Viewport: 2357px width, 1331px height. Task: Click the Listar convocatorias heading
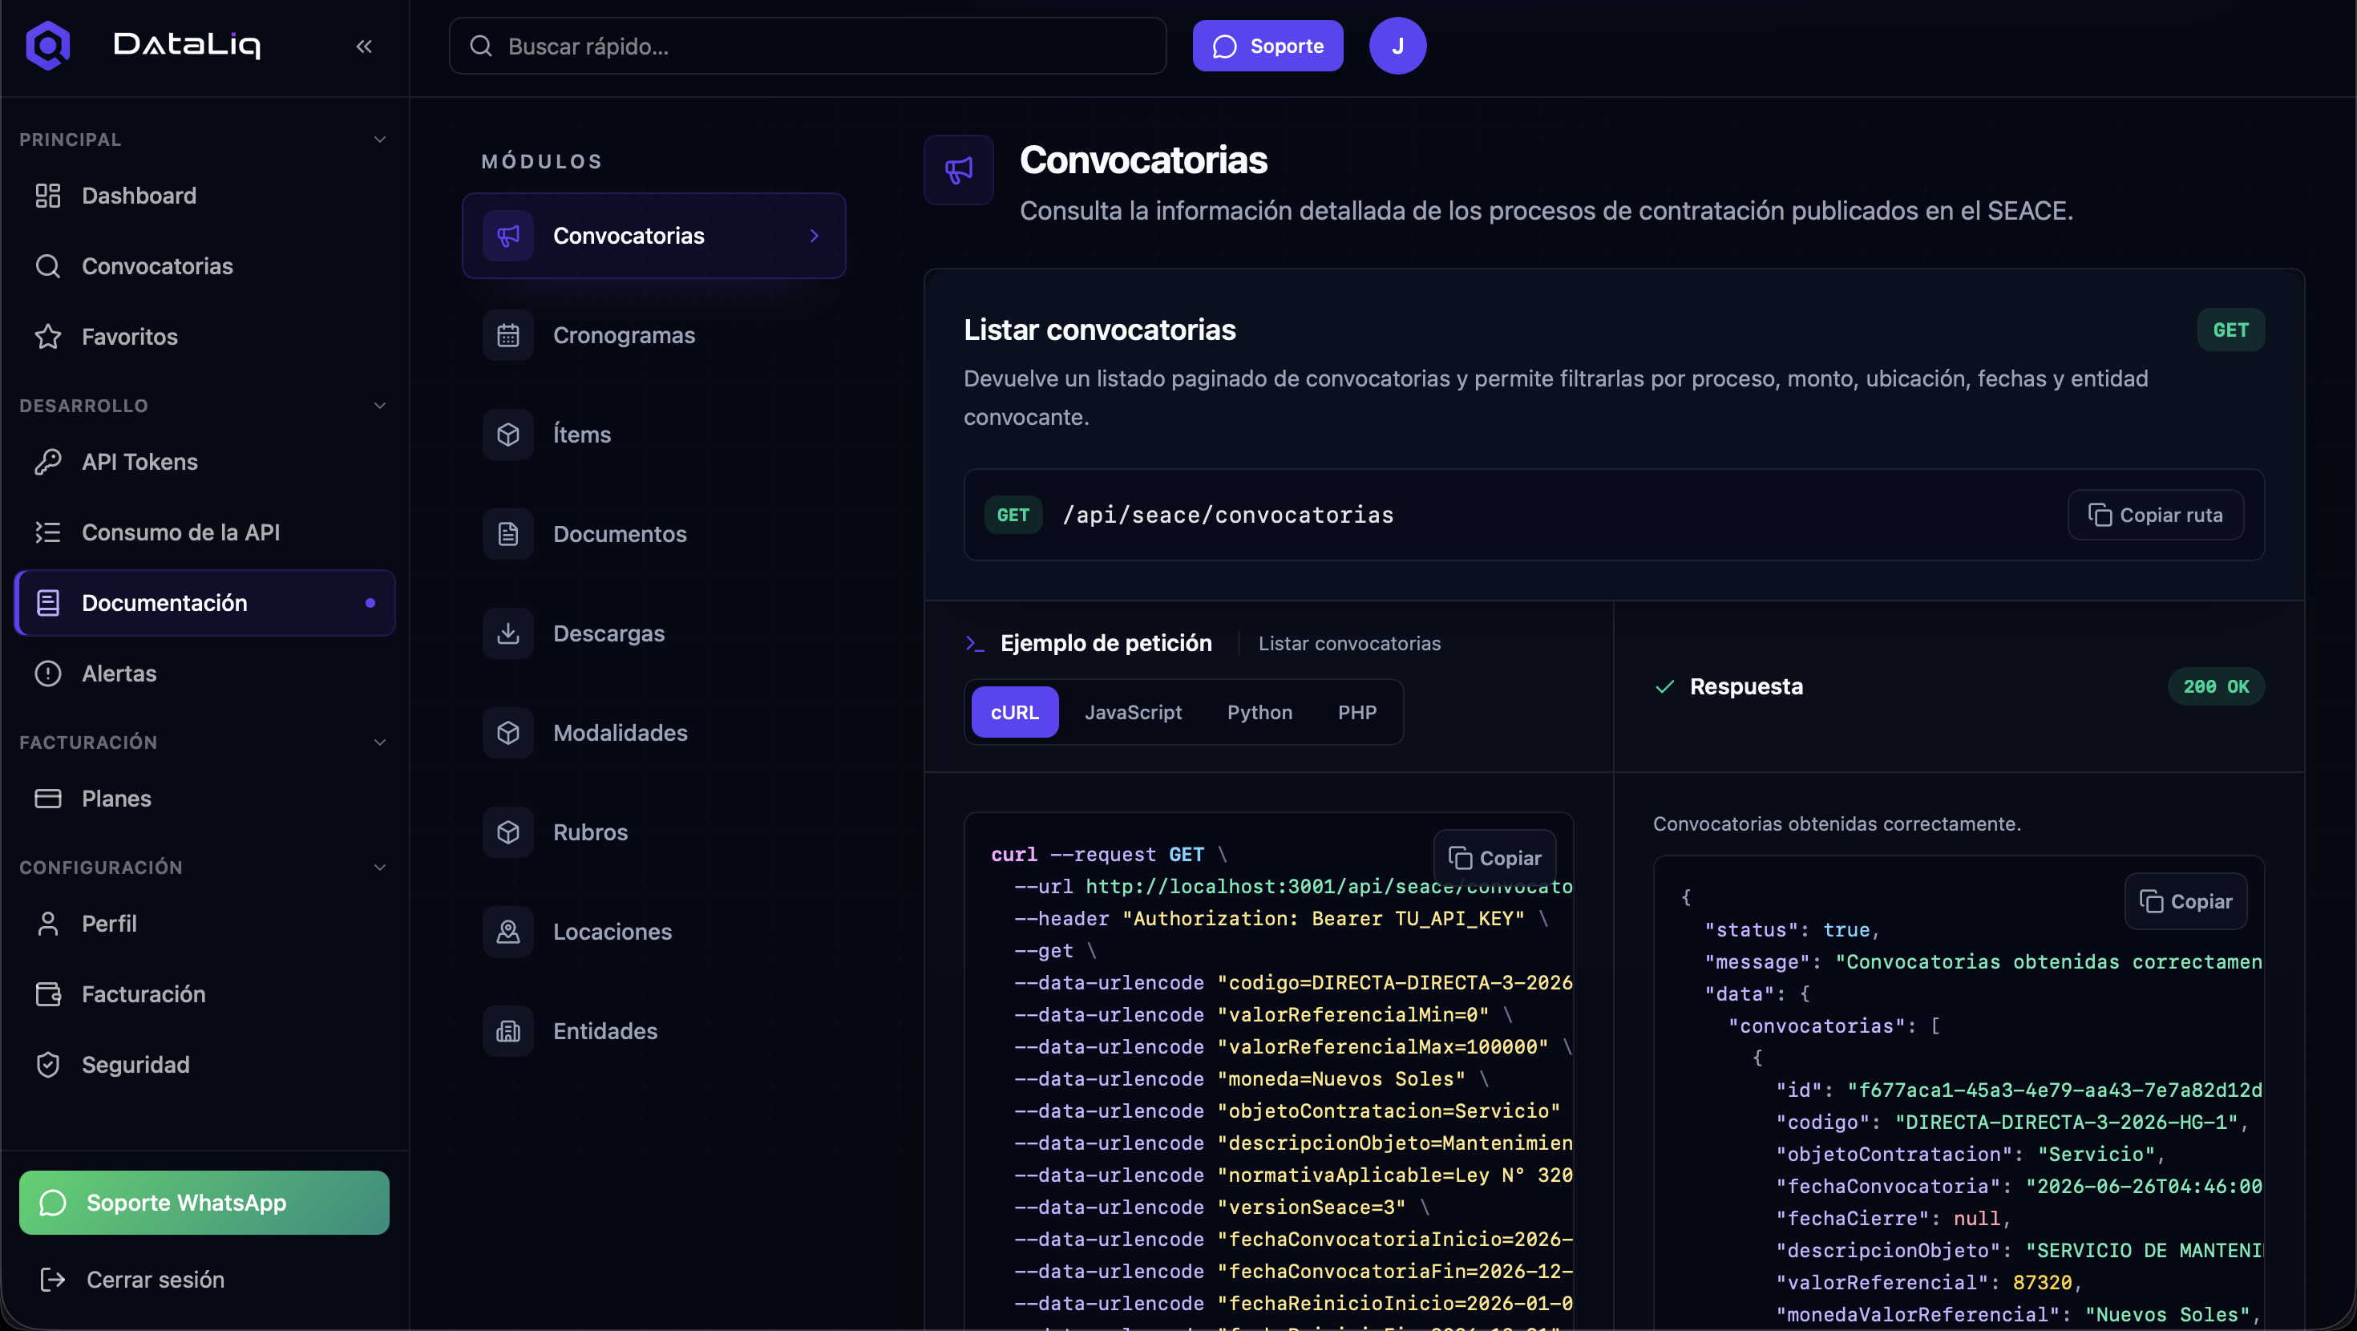tap(1099, 330)
